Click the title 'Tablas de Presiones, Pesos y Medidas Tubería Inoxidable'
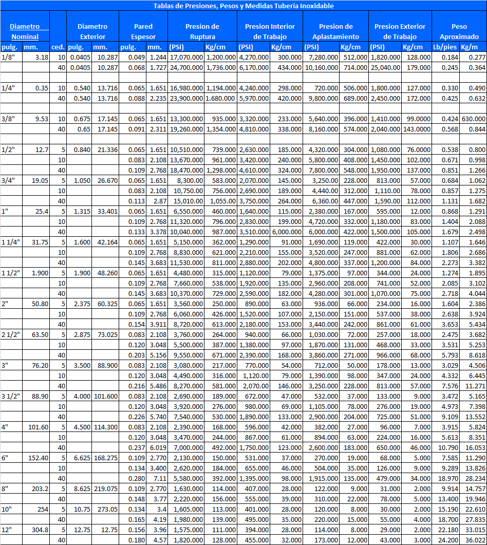The height and width of the screenshot is (545, 487). 243,6
